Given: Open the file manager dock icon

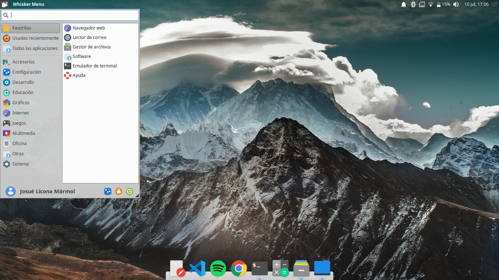Looking at the screenshot, I should 301,269.
